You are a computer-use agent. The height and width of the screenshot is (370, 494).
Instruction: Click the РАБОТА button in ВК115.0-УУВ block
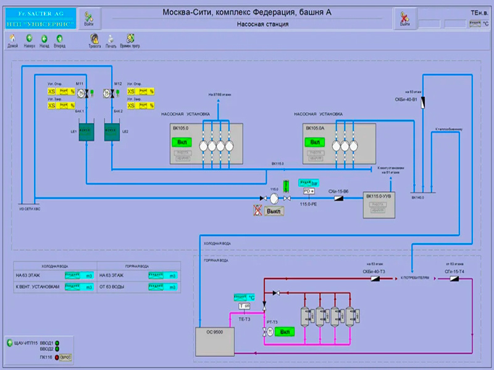click(x=379, y=205)
